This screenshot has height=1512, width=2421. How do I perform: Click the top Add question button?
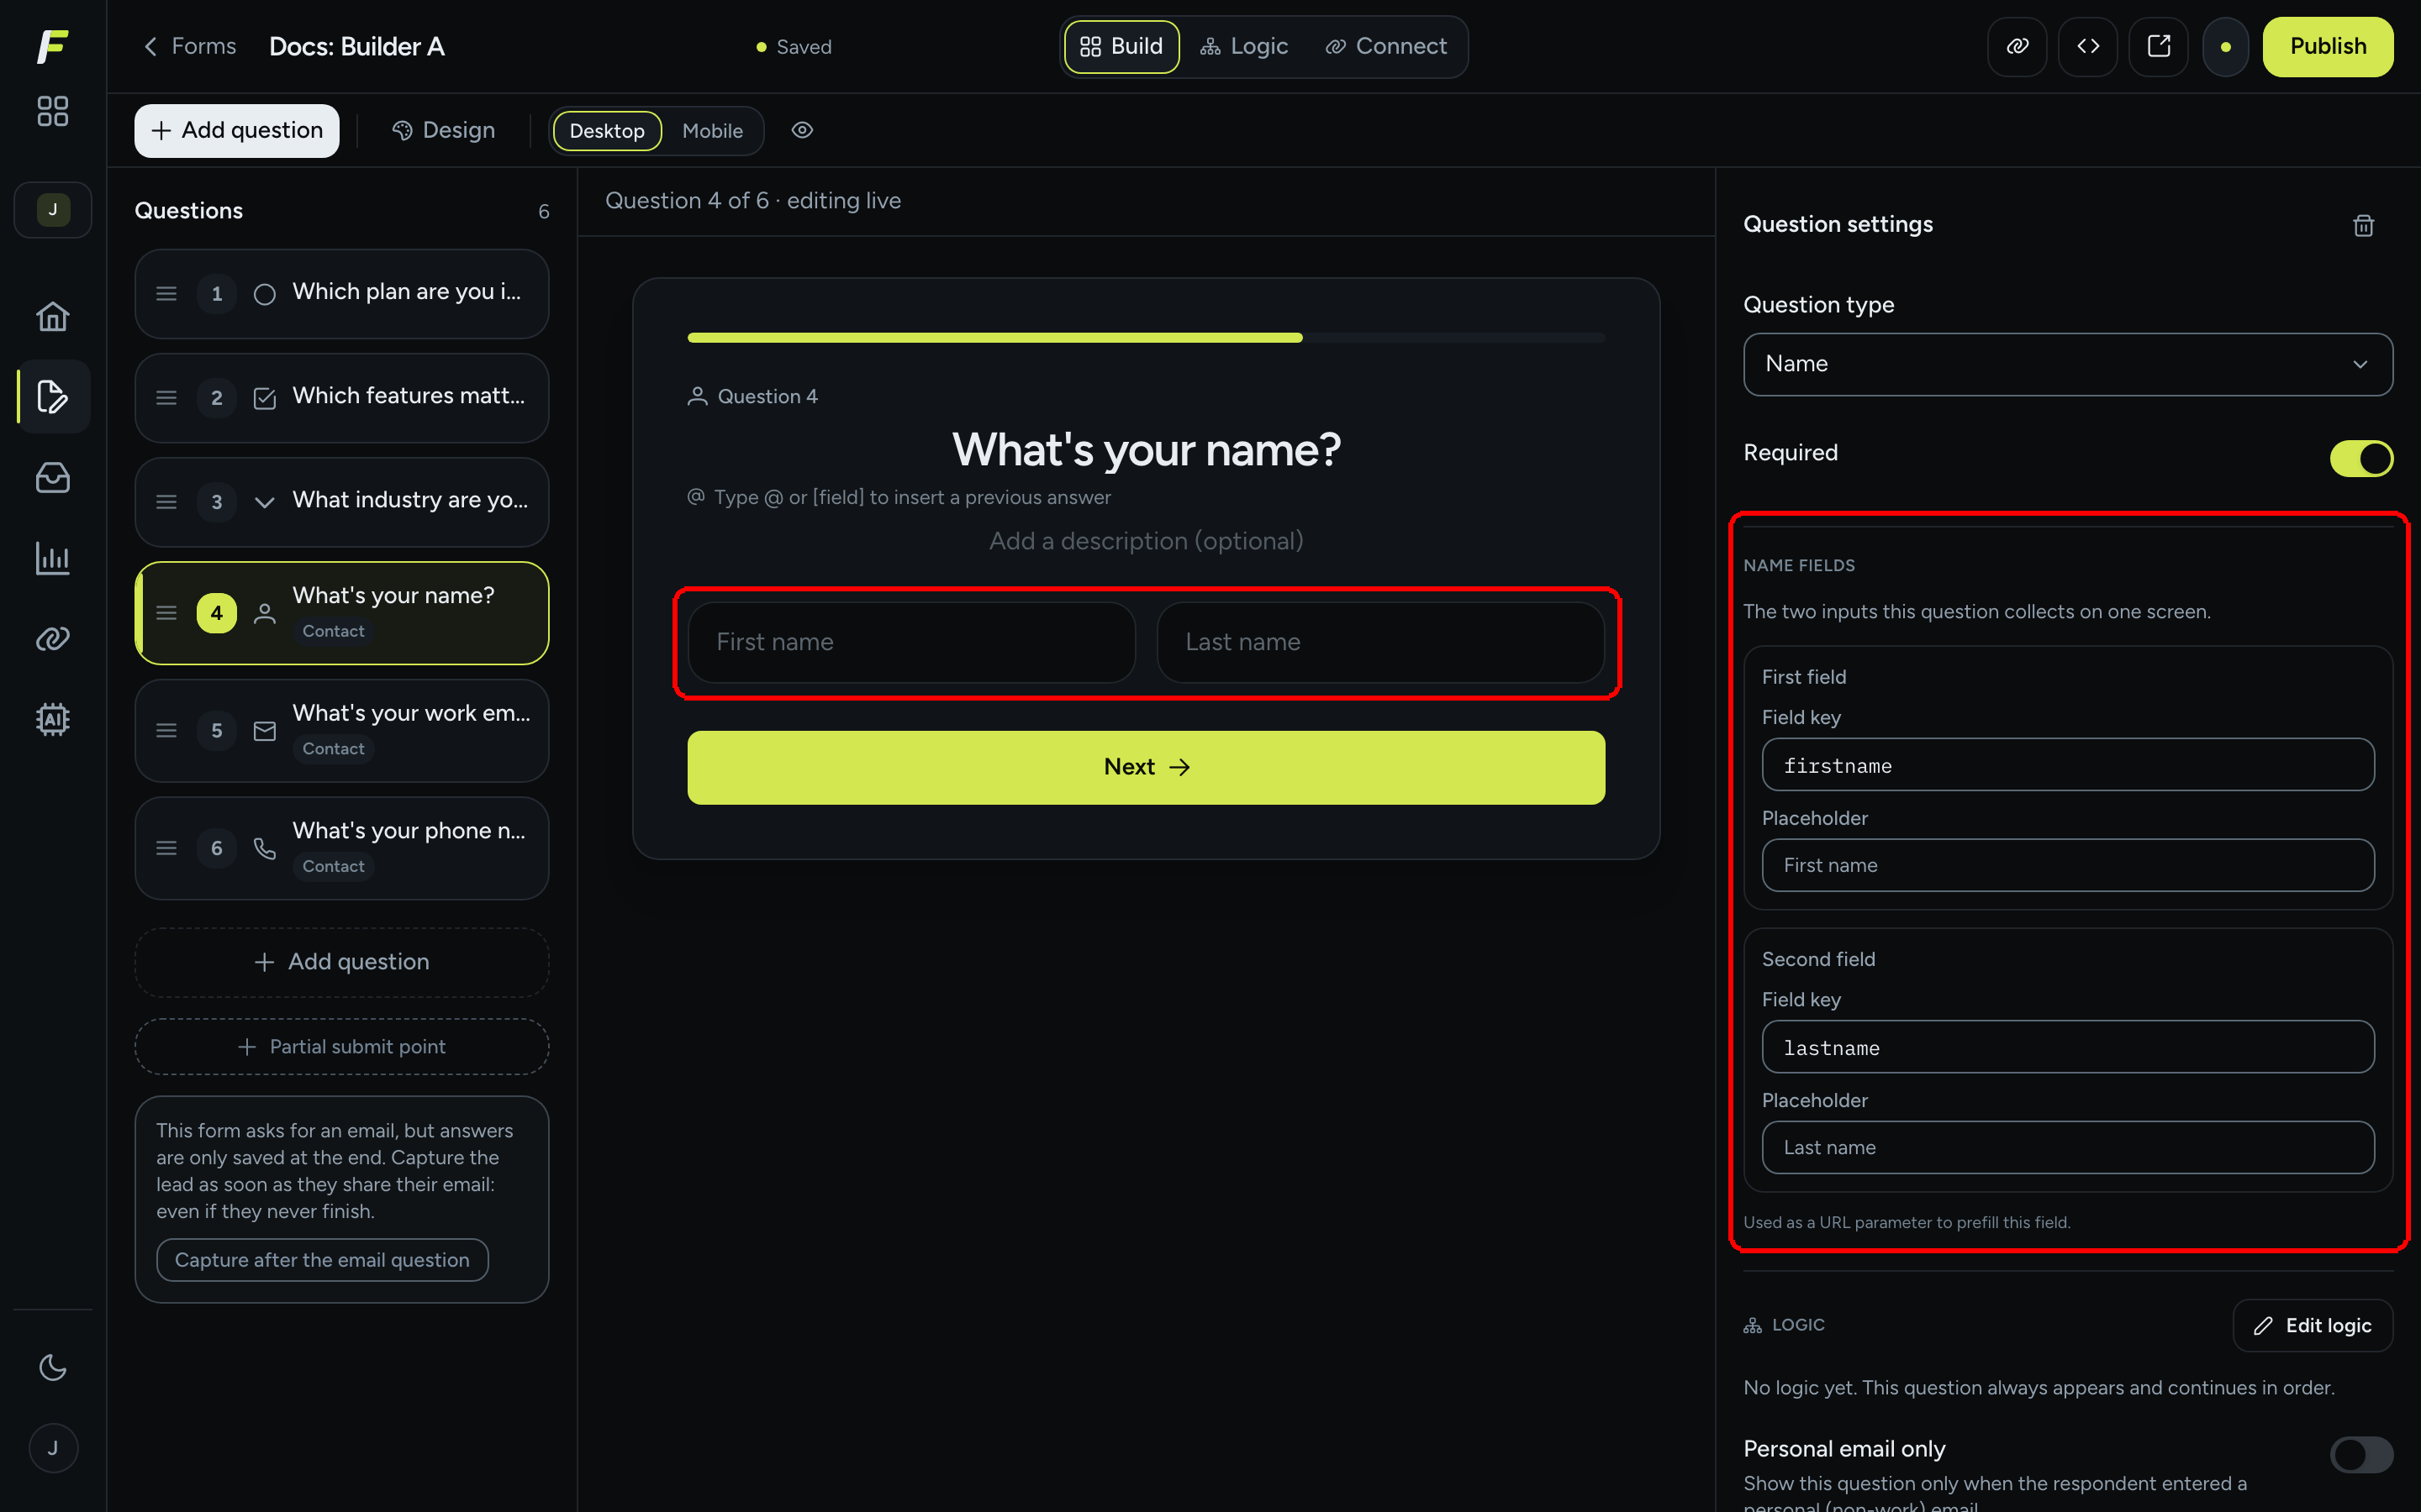(237, 130)
